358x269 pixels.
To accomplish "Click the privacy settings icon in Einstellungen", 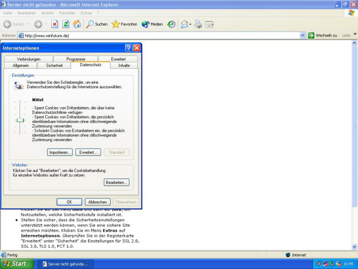I will click(18, 85).
